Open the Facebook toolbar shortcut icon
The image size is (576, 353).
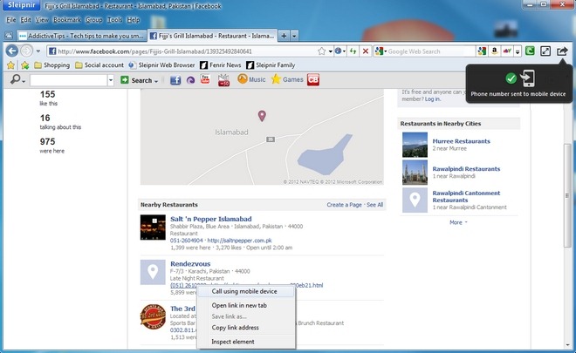[175, 80]
